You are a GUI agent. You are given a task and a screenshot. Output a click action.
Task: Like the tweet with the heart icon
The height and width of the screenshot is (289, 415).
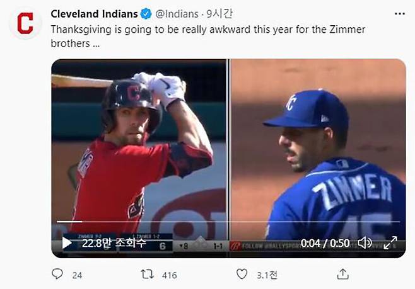coord(241,275)
